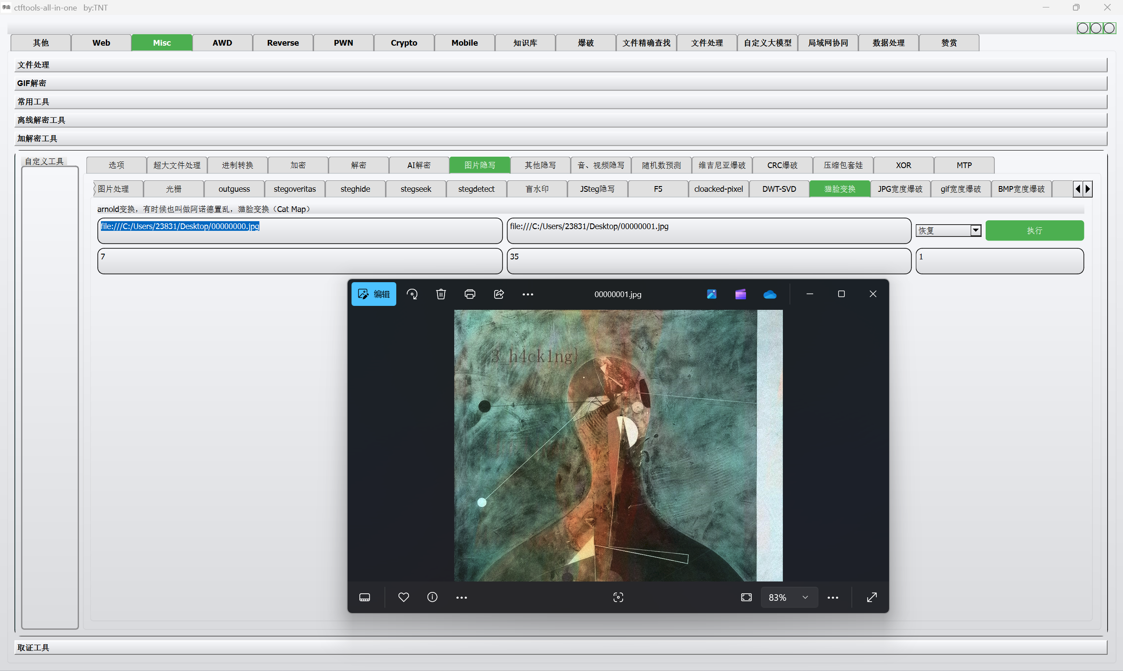
Task: Open bottom-left ellipsis menu in photo viewer
Action: point(462,597)
